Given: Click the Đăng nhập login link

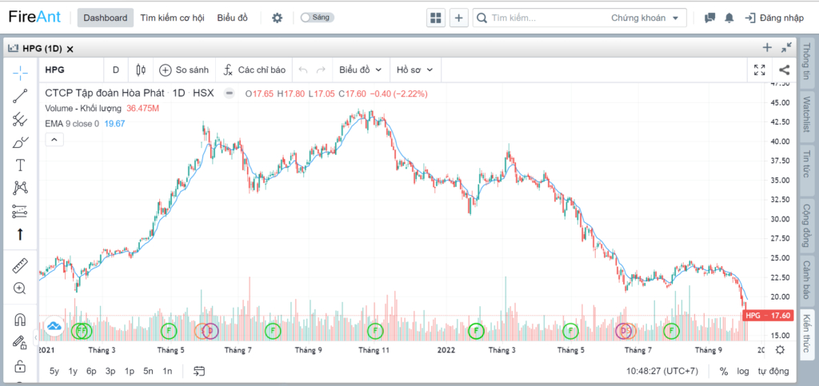Looking at the screenshot, I should point(774,18).
